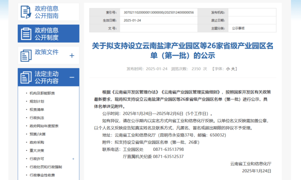
Task: Set font size to 大
Action: click(x=234, y=69)
